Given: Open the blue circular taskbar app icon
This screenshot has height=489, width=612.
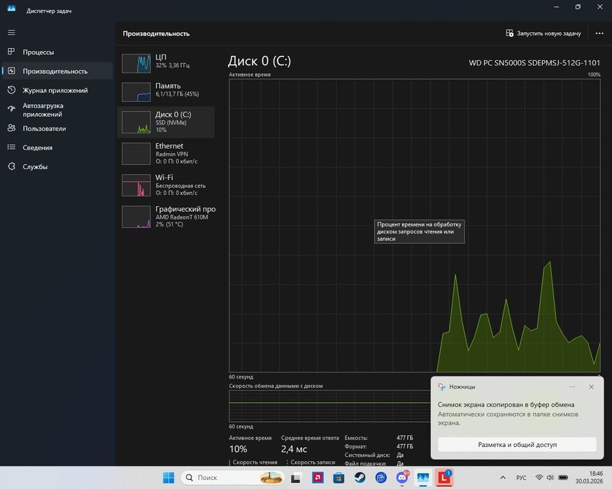Looking at the screenshot, I should pos(381,477).
